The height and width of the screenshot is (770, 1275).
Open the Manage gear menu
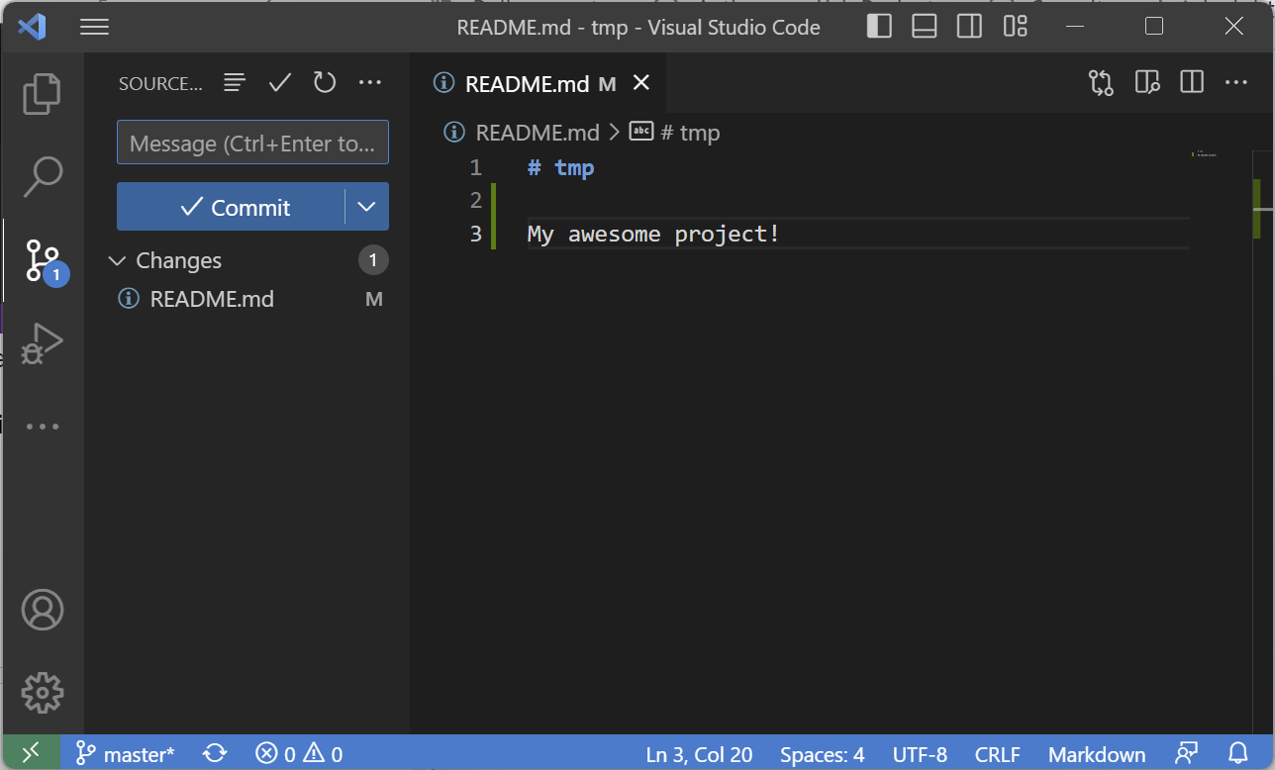pos(42,693)
